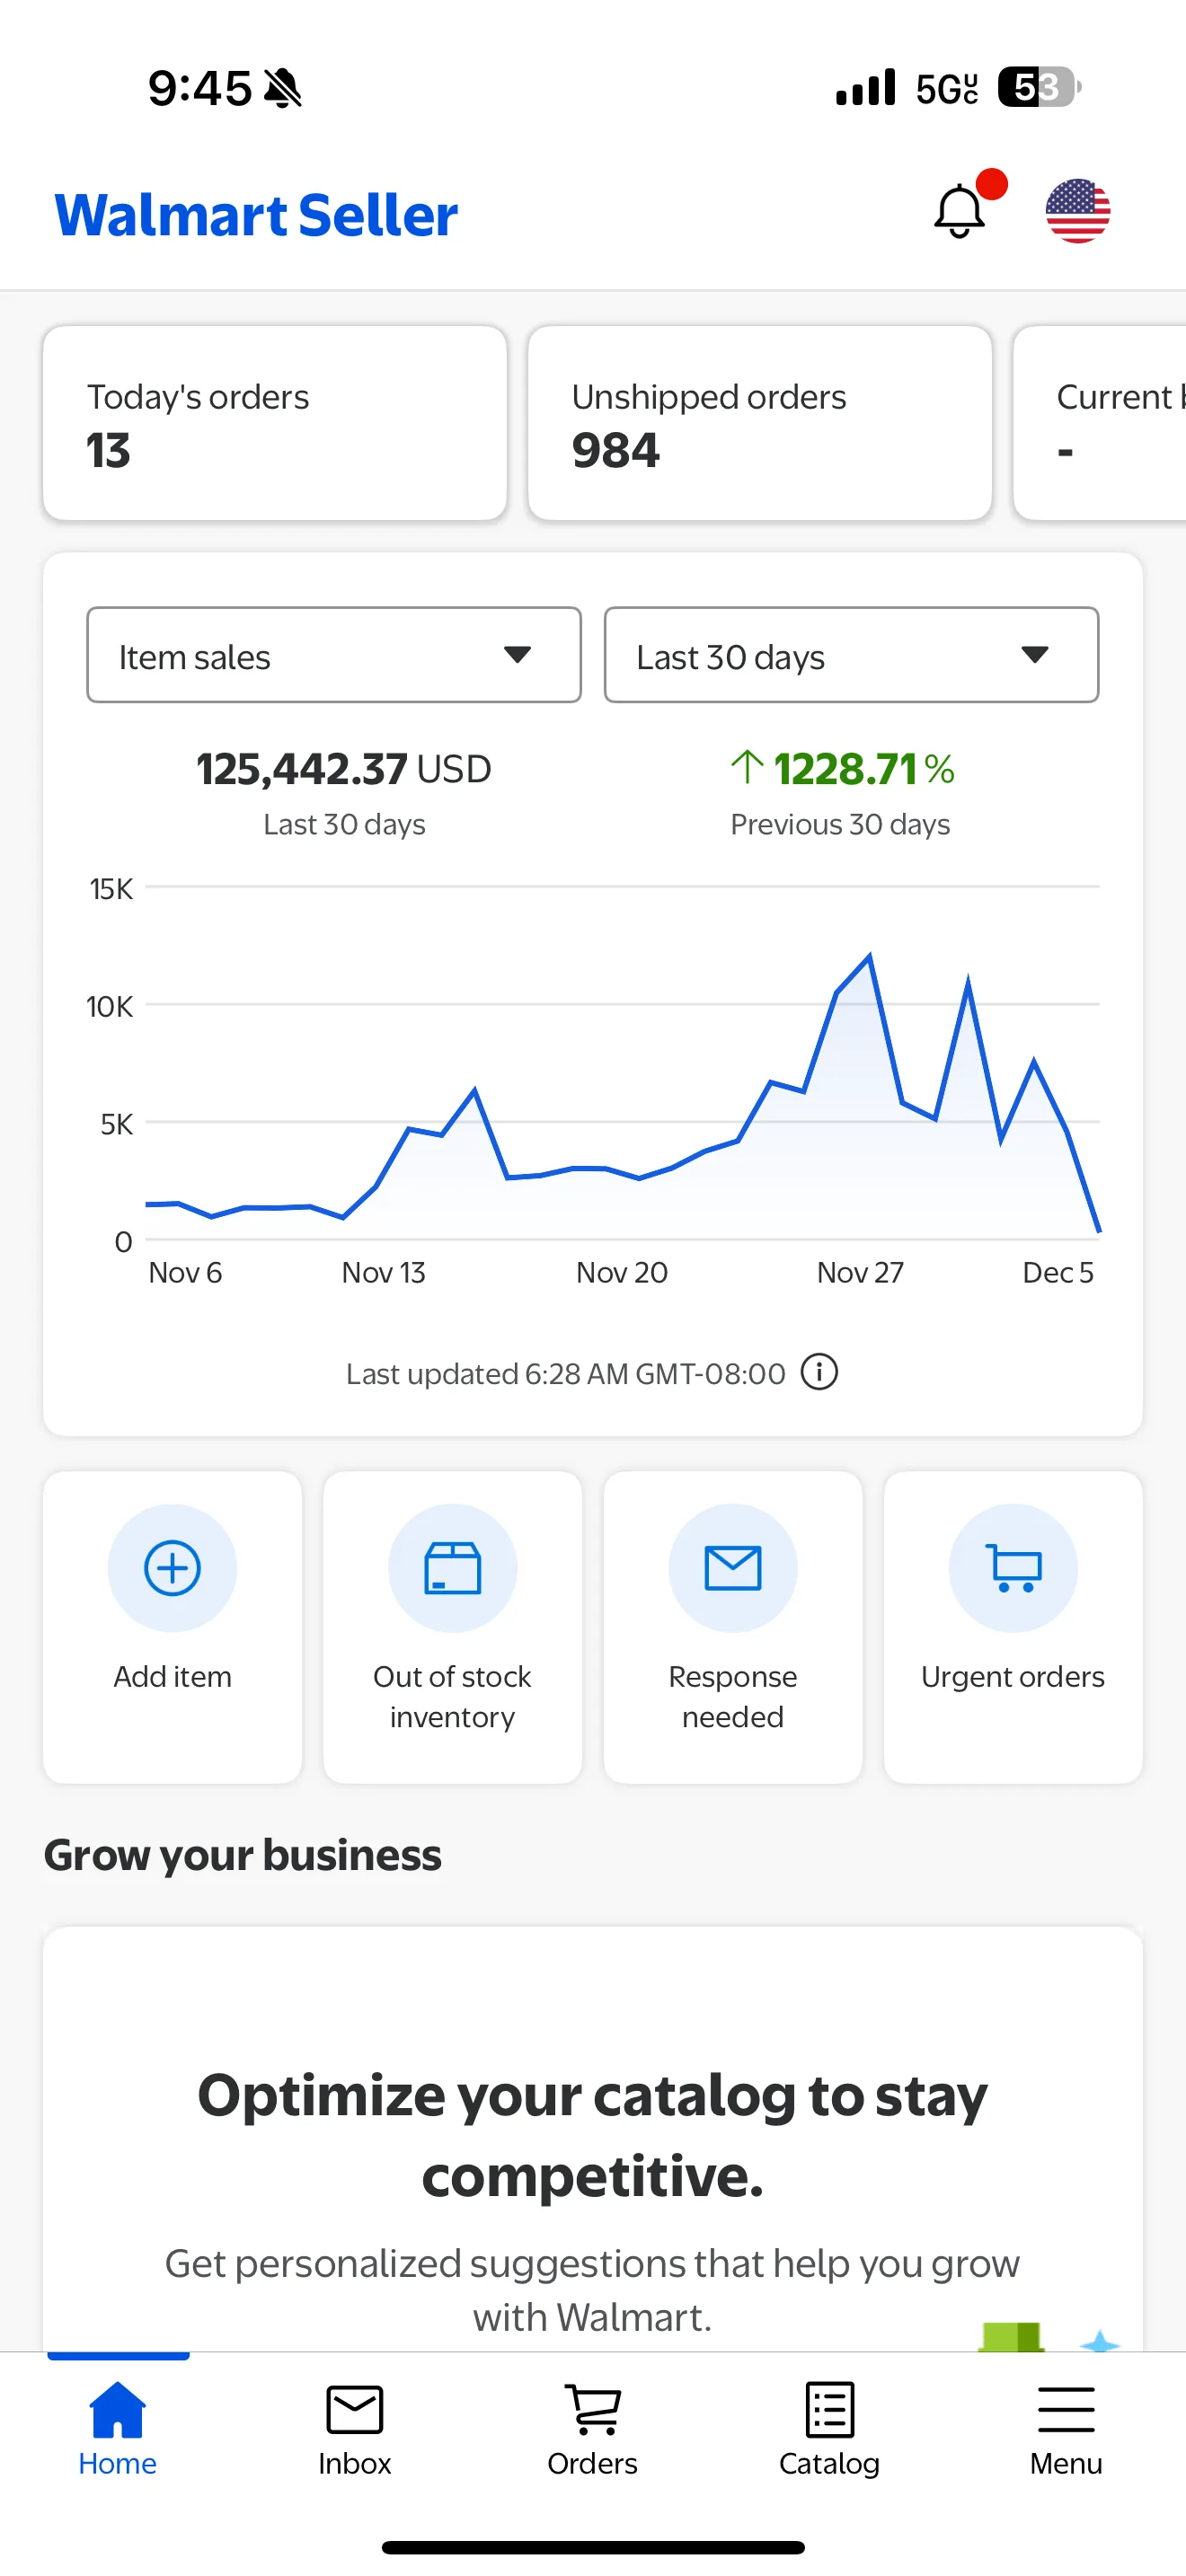This screenshot has height=2576, width=1186.
Task: Switch to the Inbox tab label
Action: pyautogui.click(x=355, y=2463)
